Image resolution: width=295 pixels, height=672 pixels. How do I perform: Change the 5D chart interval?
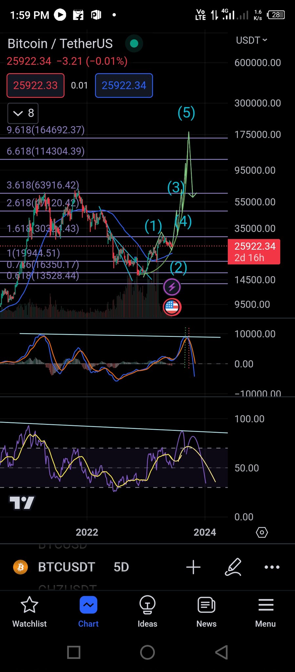pos(121,567)
